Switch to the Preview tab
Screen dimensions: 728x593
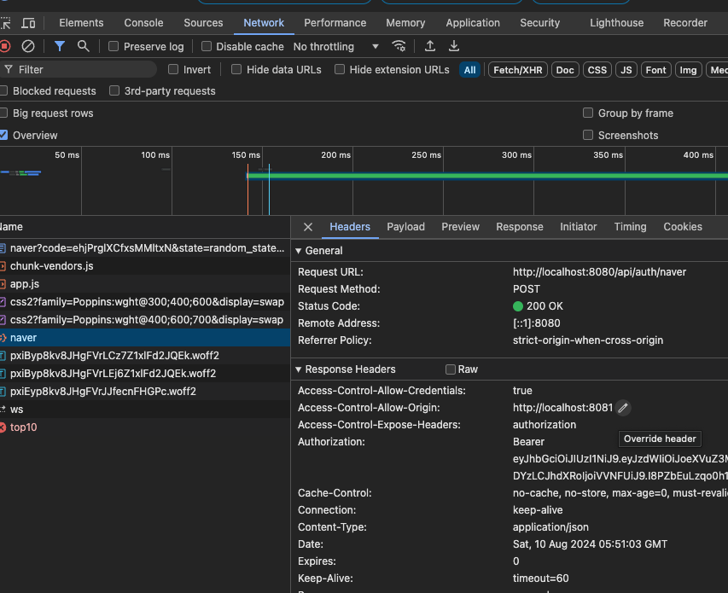460,227
